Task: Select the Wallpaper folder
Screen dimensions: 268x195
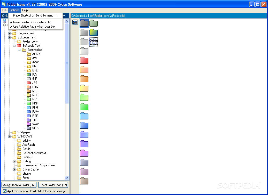Action: (x=24, y=132)
